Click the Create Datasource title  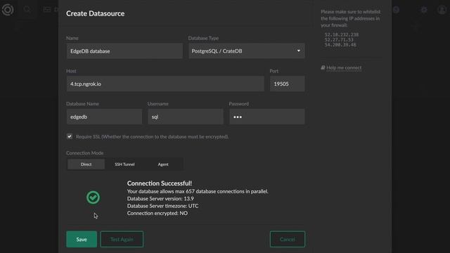[x=96, y=13]
